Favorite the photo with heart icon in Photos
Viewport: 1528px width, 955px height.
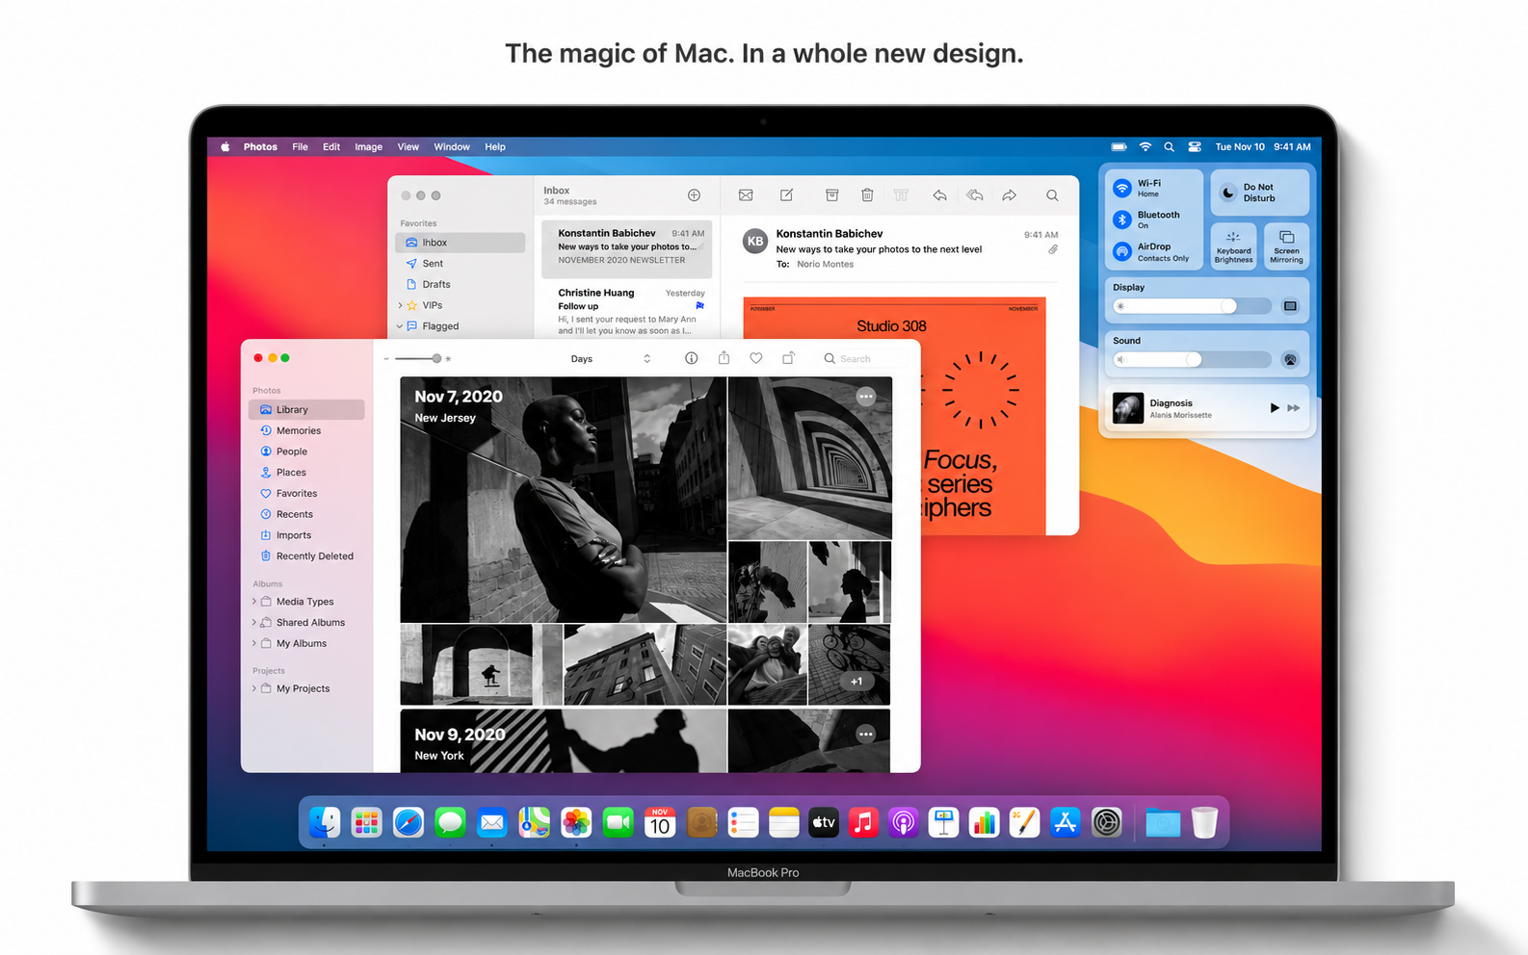(755, 358)
